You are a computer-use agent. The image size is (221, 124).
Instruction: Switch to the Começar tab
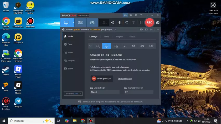tap(93, 37)
